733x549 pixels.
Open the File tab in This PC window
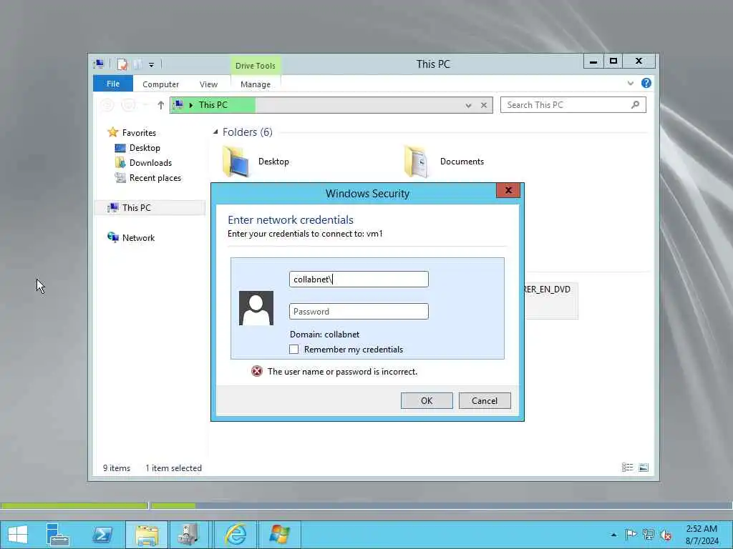pos(112,84)
